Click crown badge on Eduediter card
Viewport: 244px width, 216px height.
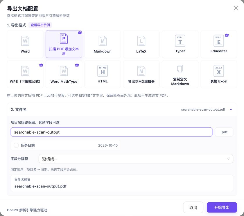[227, 35]
